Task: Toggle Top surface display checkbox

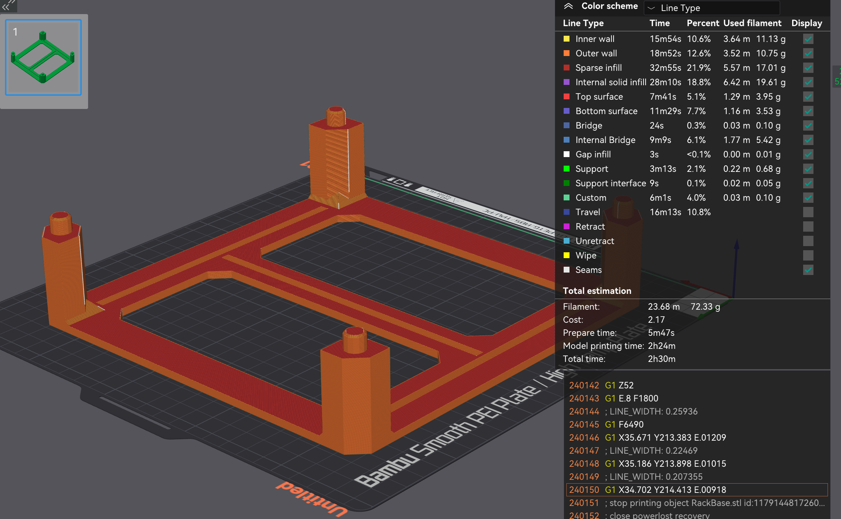Action: point(808,97)
